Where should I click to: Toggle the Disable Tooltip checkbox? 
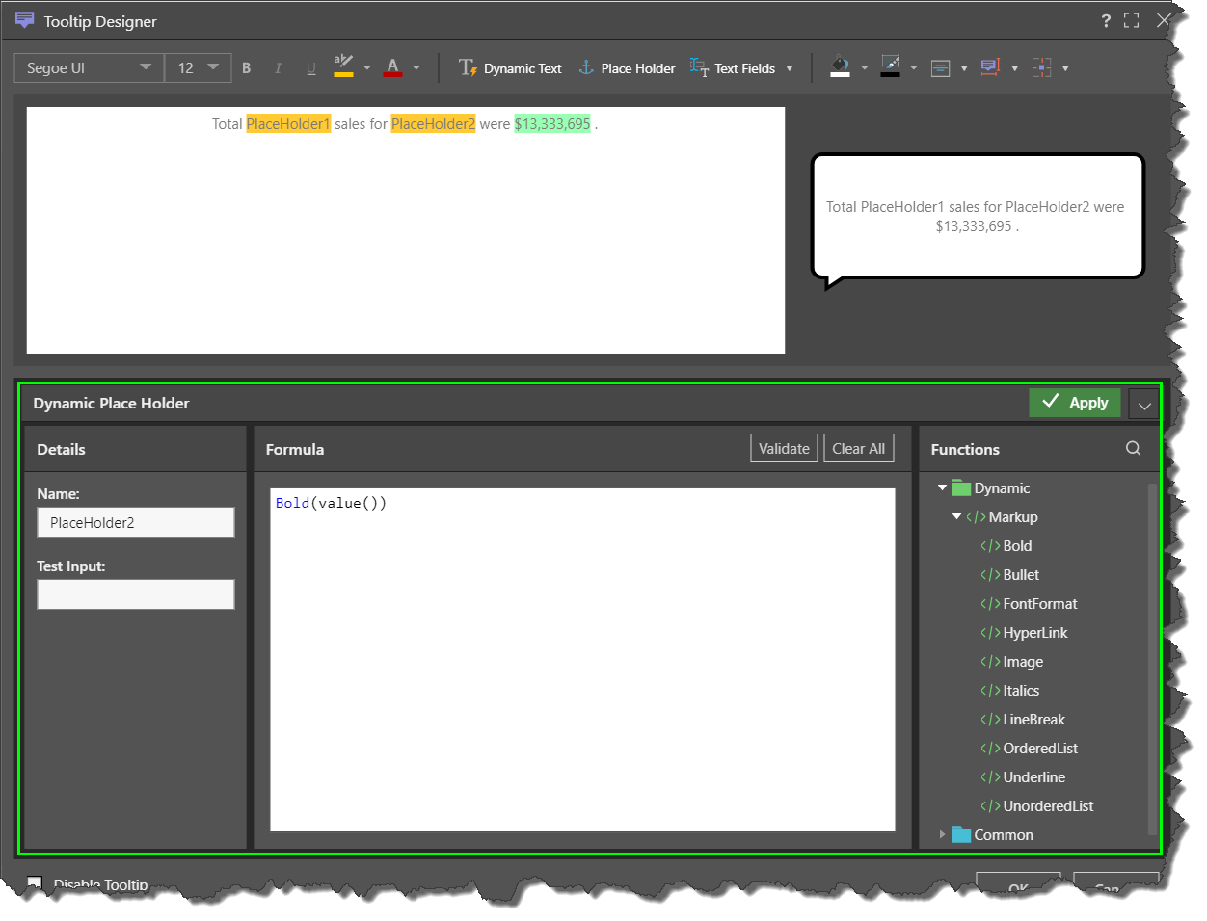click(x=35, y=882)
